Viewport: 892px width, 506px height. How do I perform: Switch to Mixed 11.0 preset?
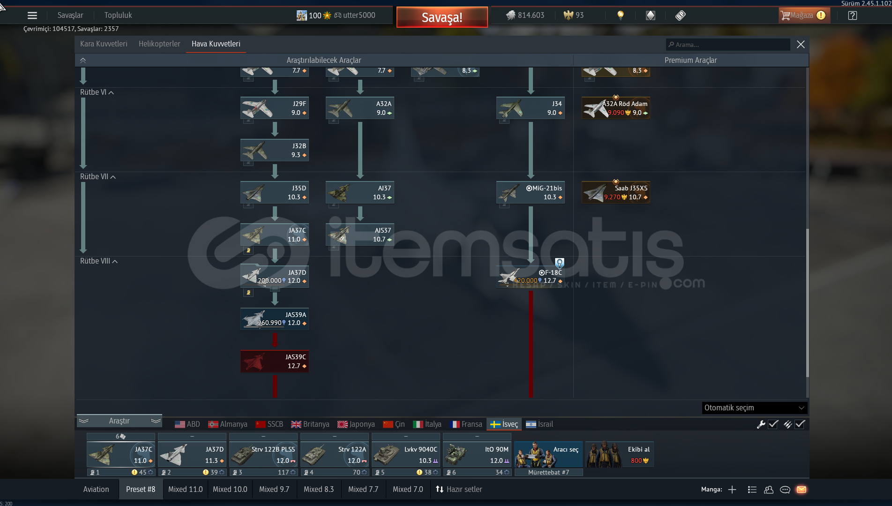[186, 489]
